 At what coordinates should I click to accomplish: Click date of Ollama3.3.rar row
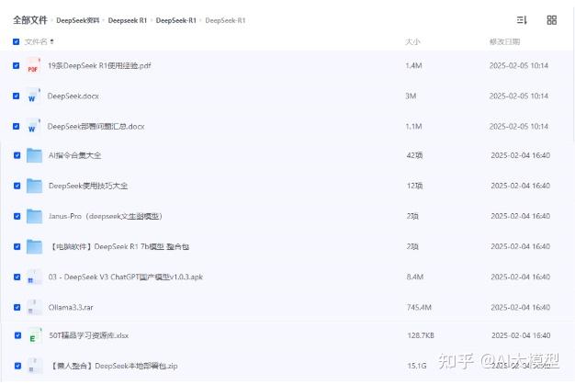(521, 307)
